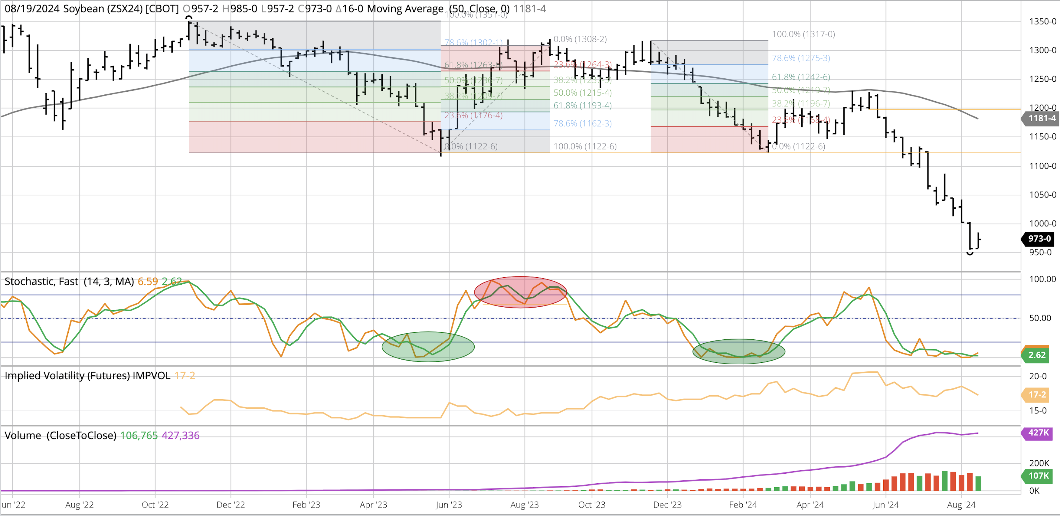Screen dimensions: 1060x516
Task: Click the 17-2 implied volatility value tag
Action: [1036, 395]
